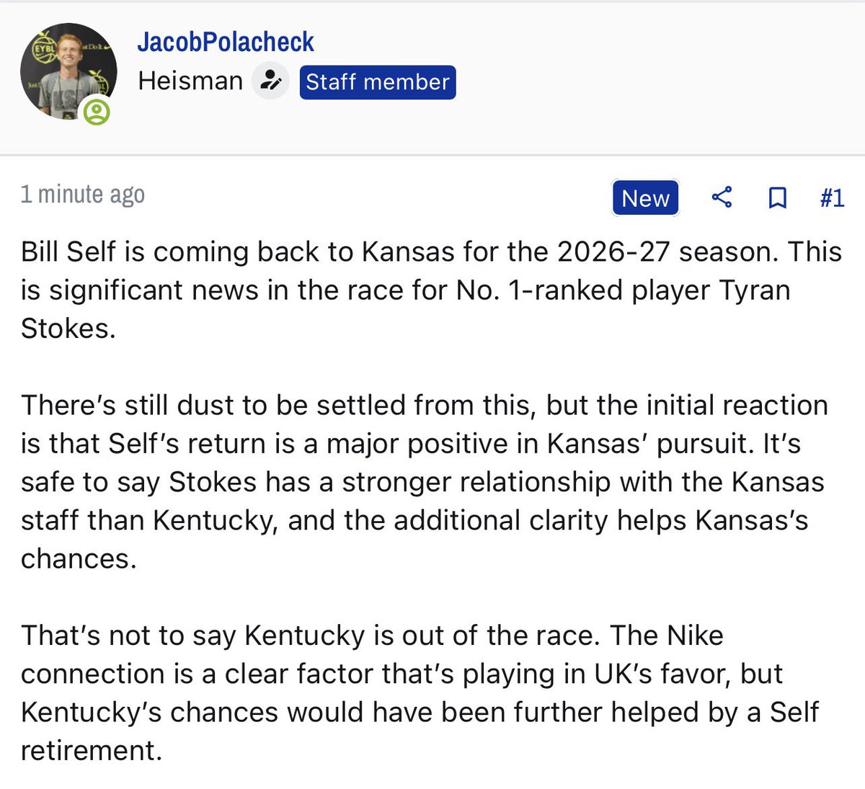
Task: Click the Staff member badge
Action: pos(378,81)
